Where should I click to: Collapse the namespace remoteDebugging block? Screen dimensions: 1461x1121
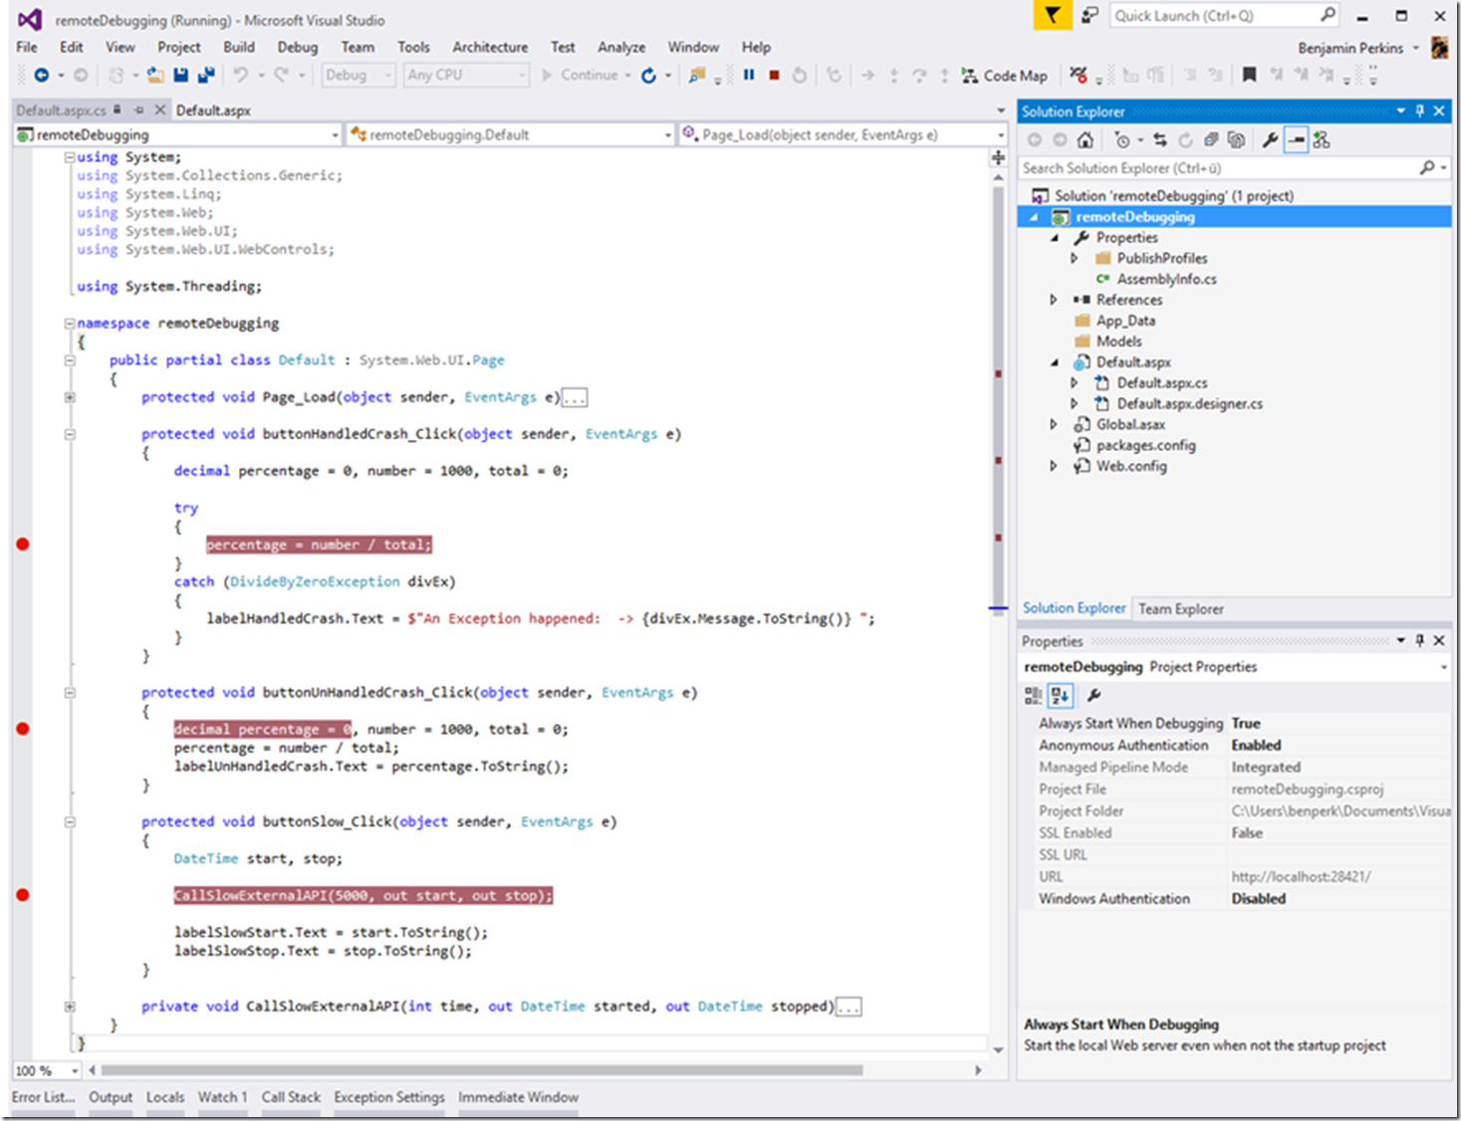coord(70,324)
